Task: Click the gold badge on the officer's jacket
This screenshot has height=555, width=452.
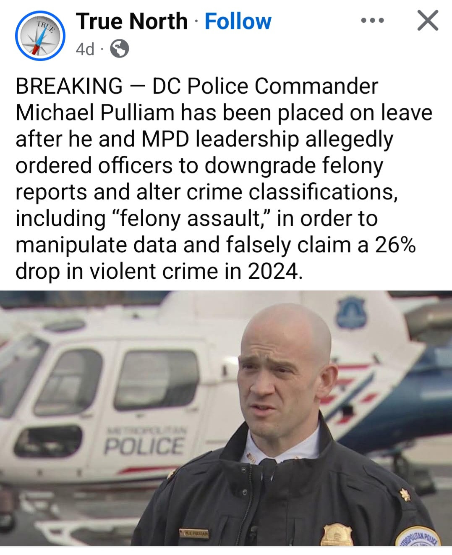Action: [337, 534]
